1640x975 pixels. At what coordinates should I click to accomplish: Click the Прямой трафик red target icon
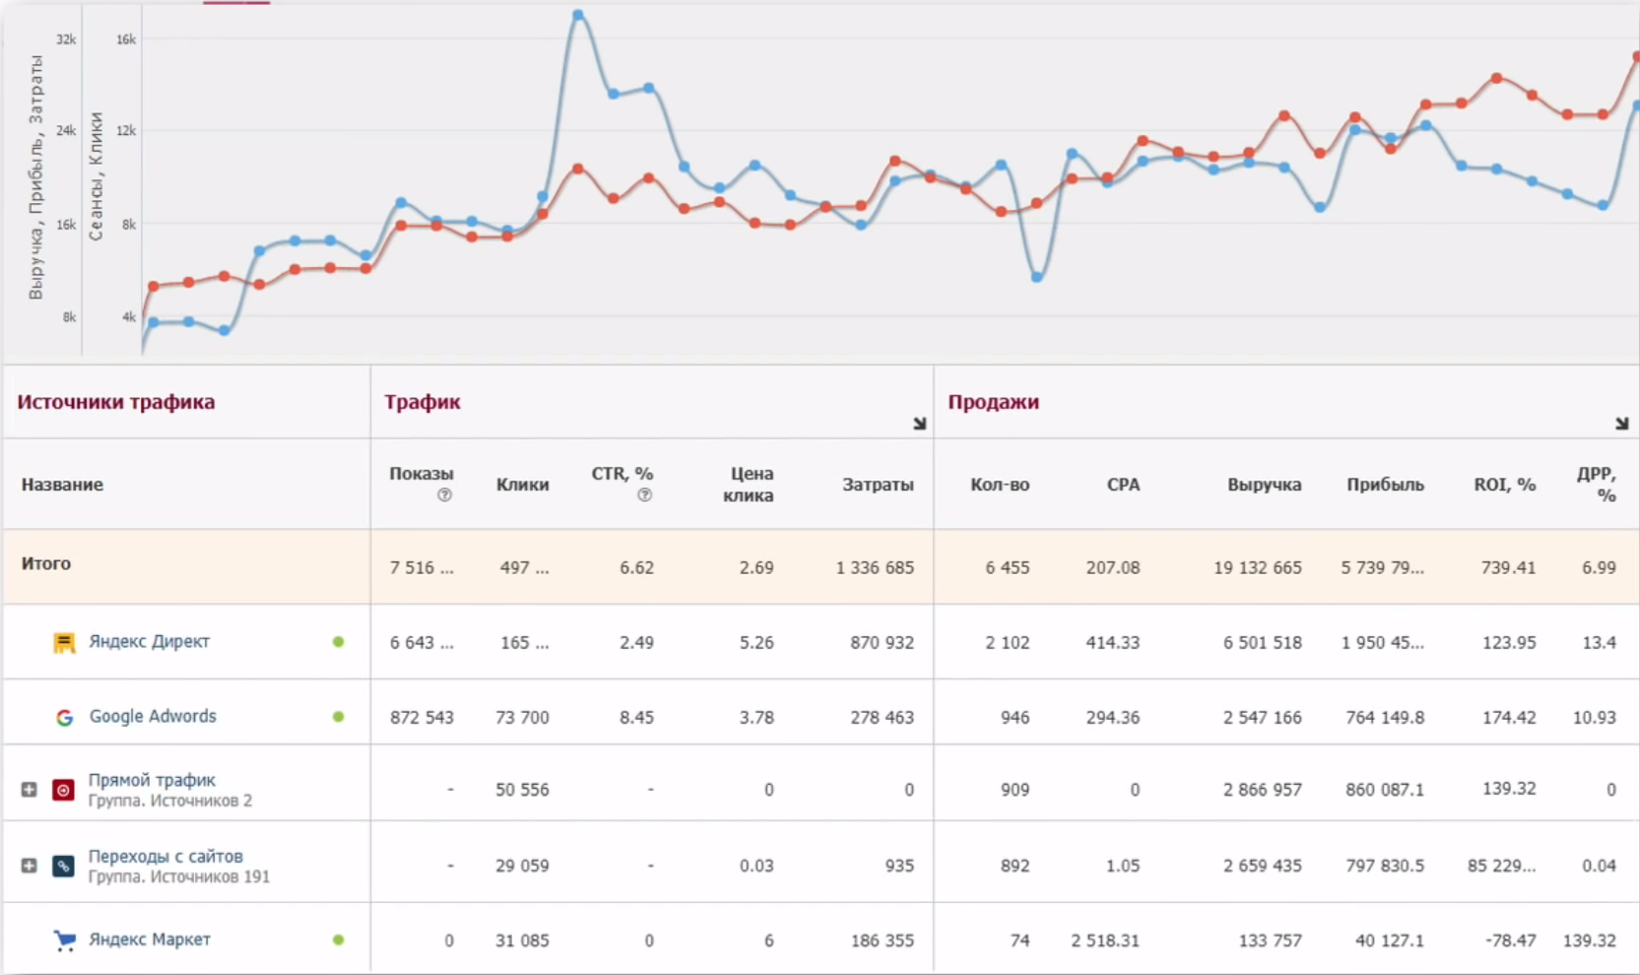[63, 790]
